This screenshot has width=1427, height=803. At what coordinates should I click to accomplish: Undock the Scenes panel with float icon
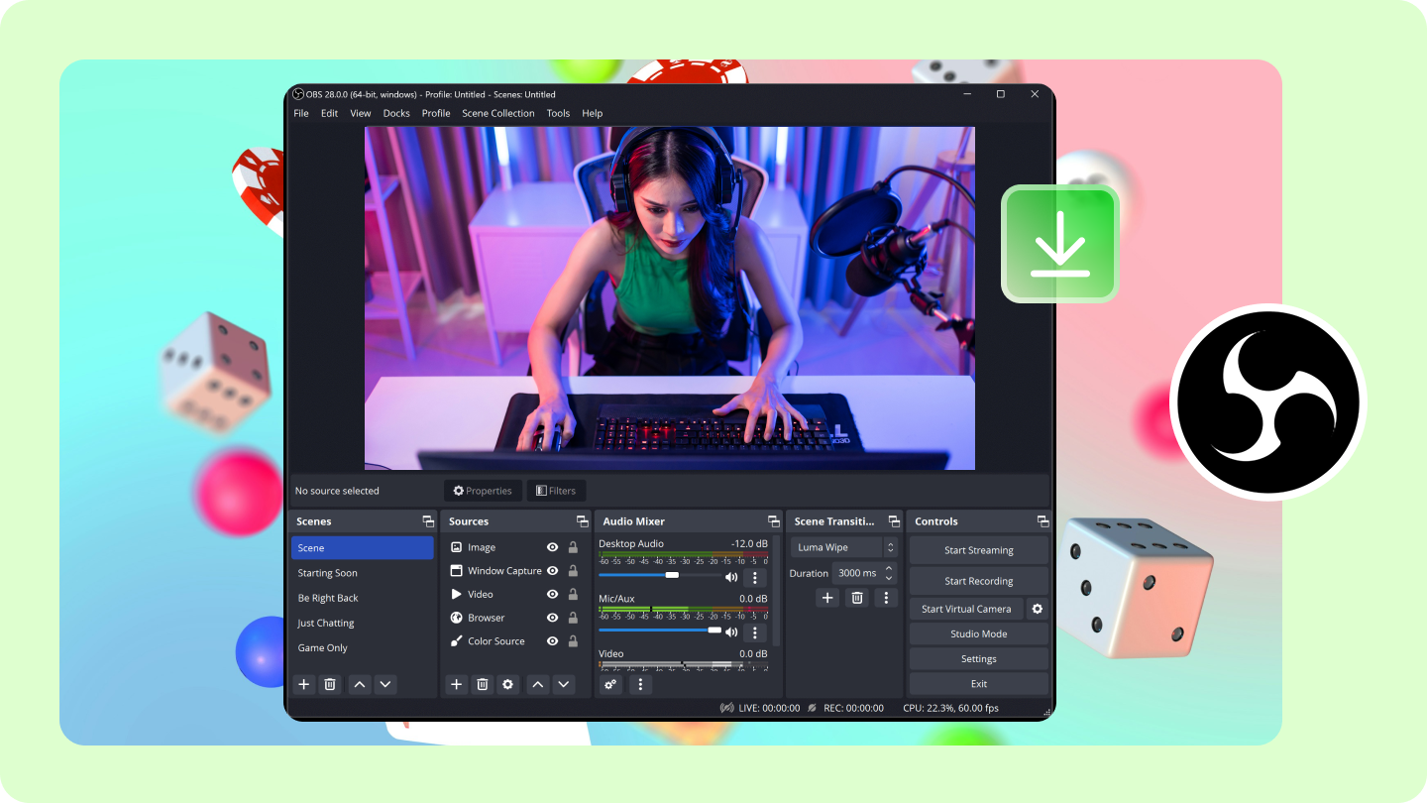(428, 521)
